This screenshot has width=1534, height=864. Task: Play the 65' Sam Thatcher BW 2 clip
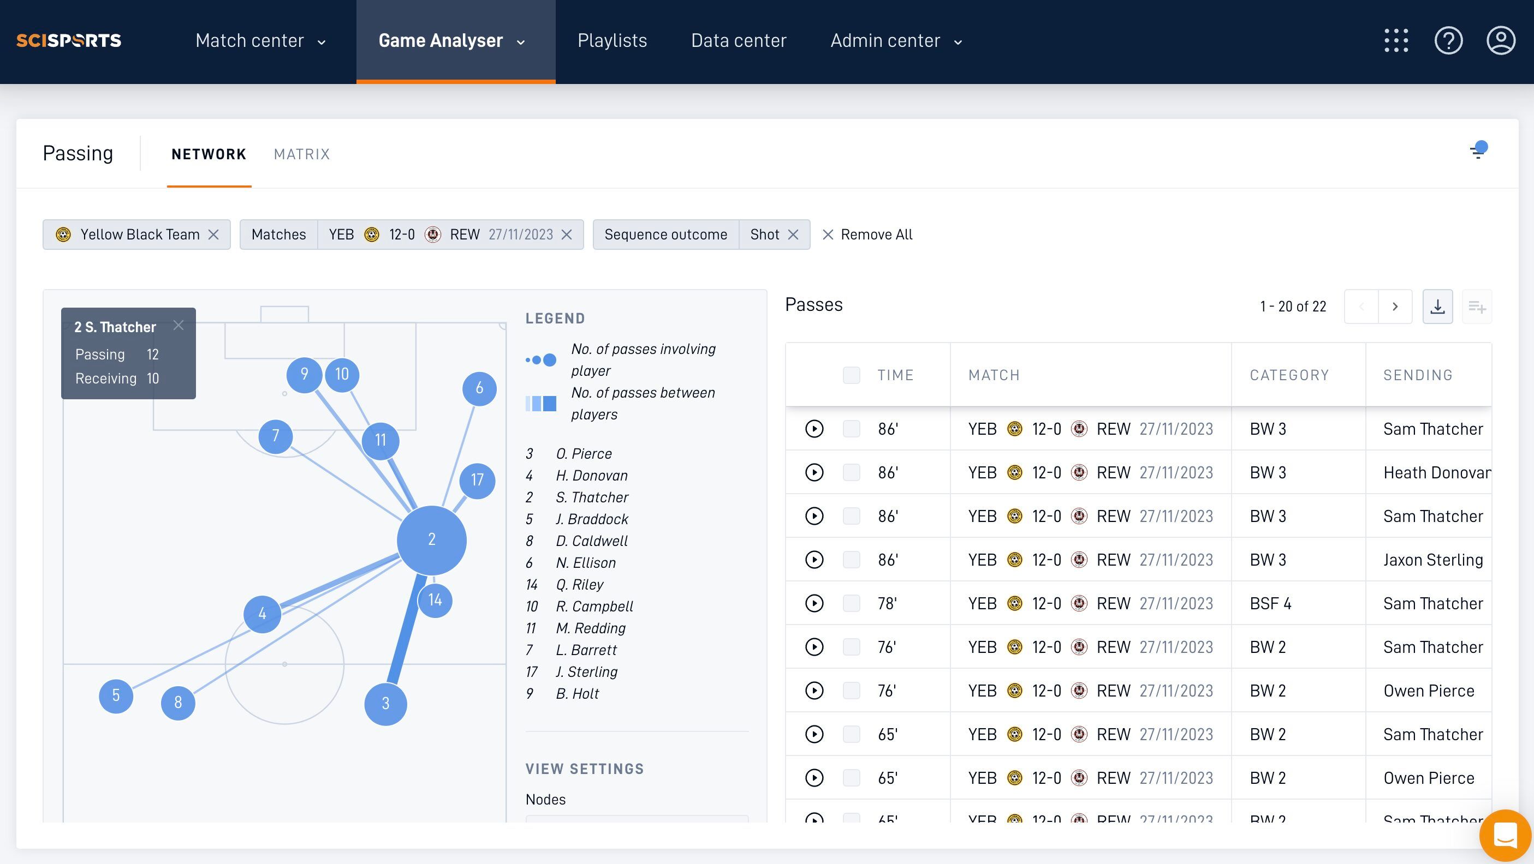click(x=814, y=734)
